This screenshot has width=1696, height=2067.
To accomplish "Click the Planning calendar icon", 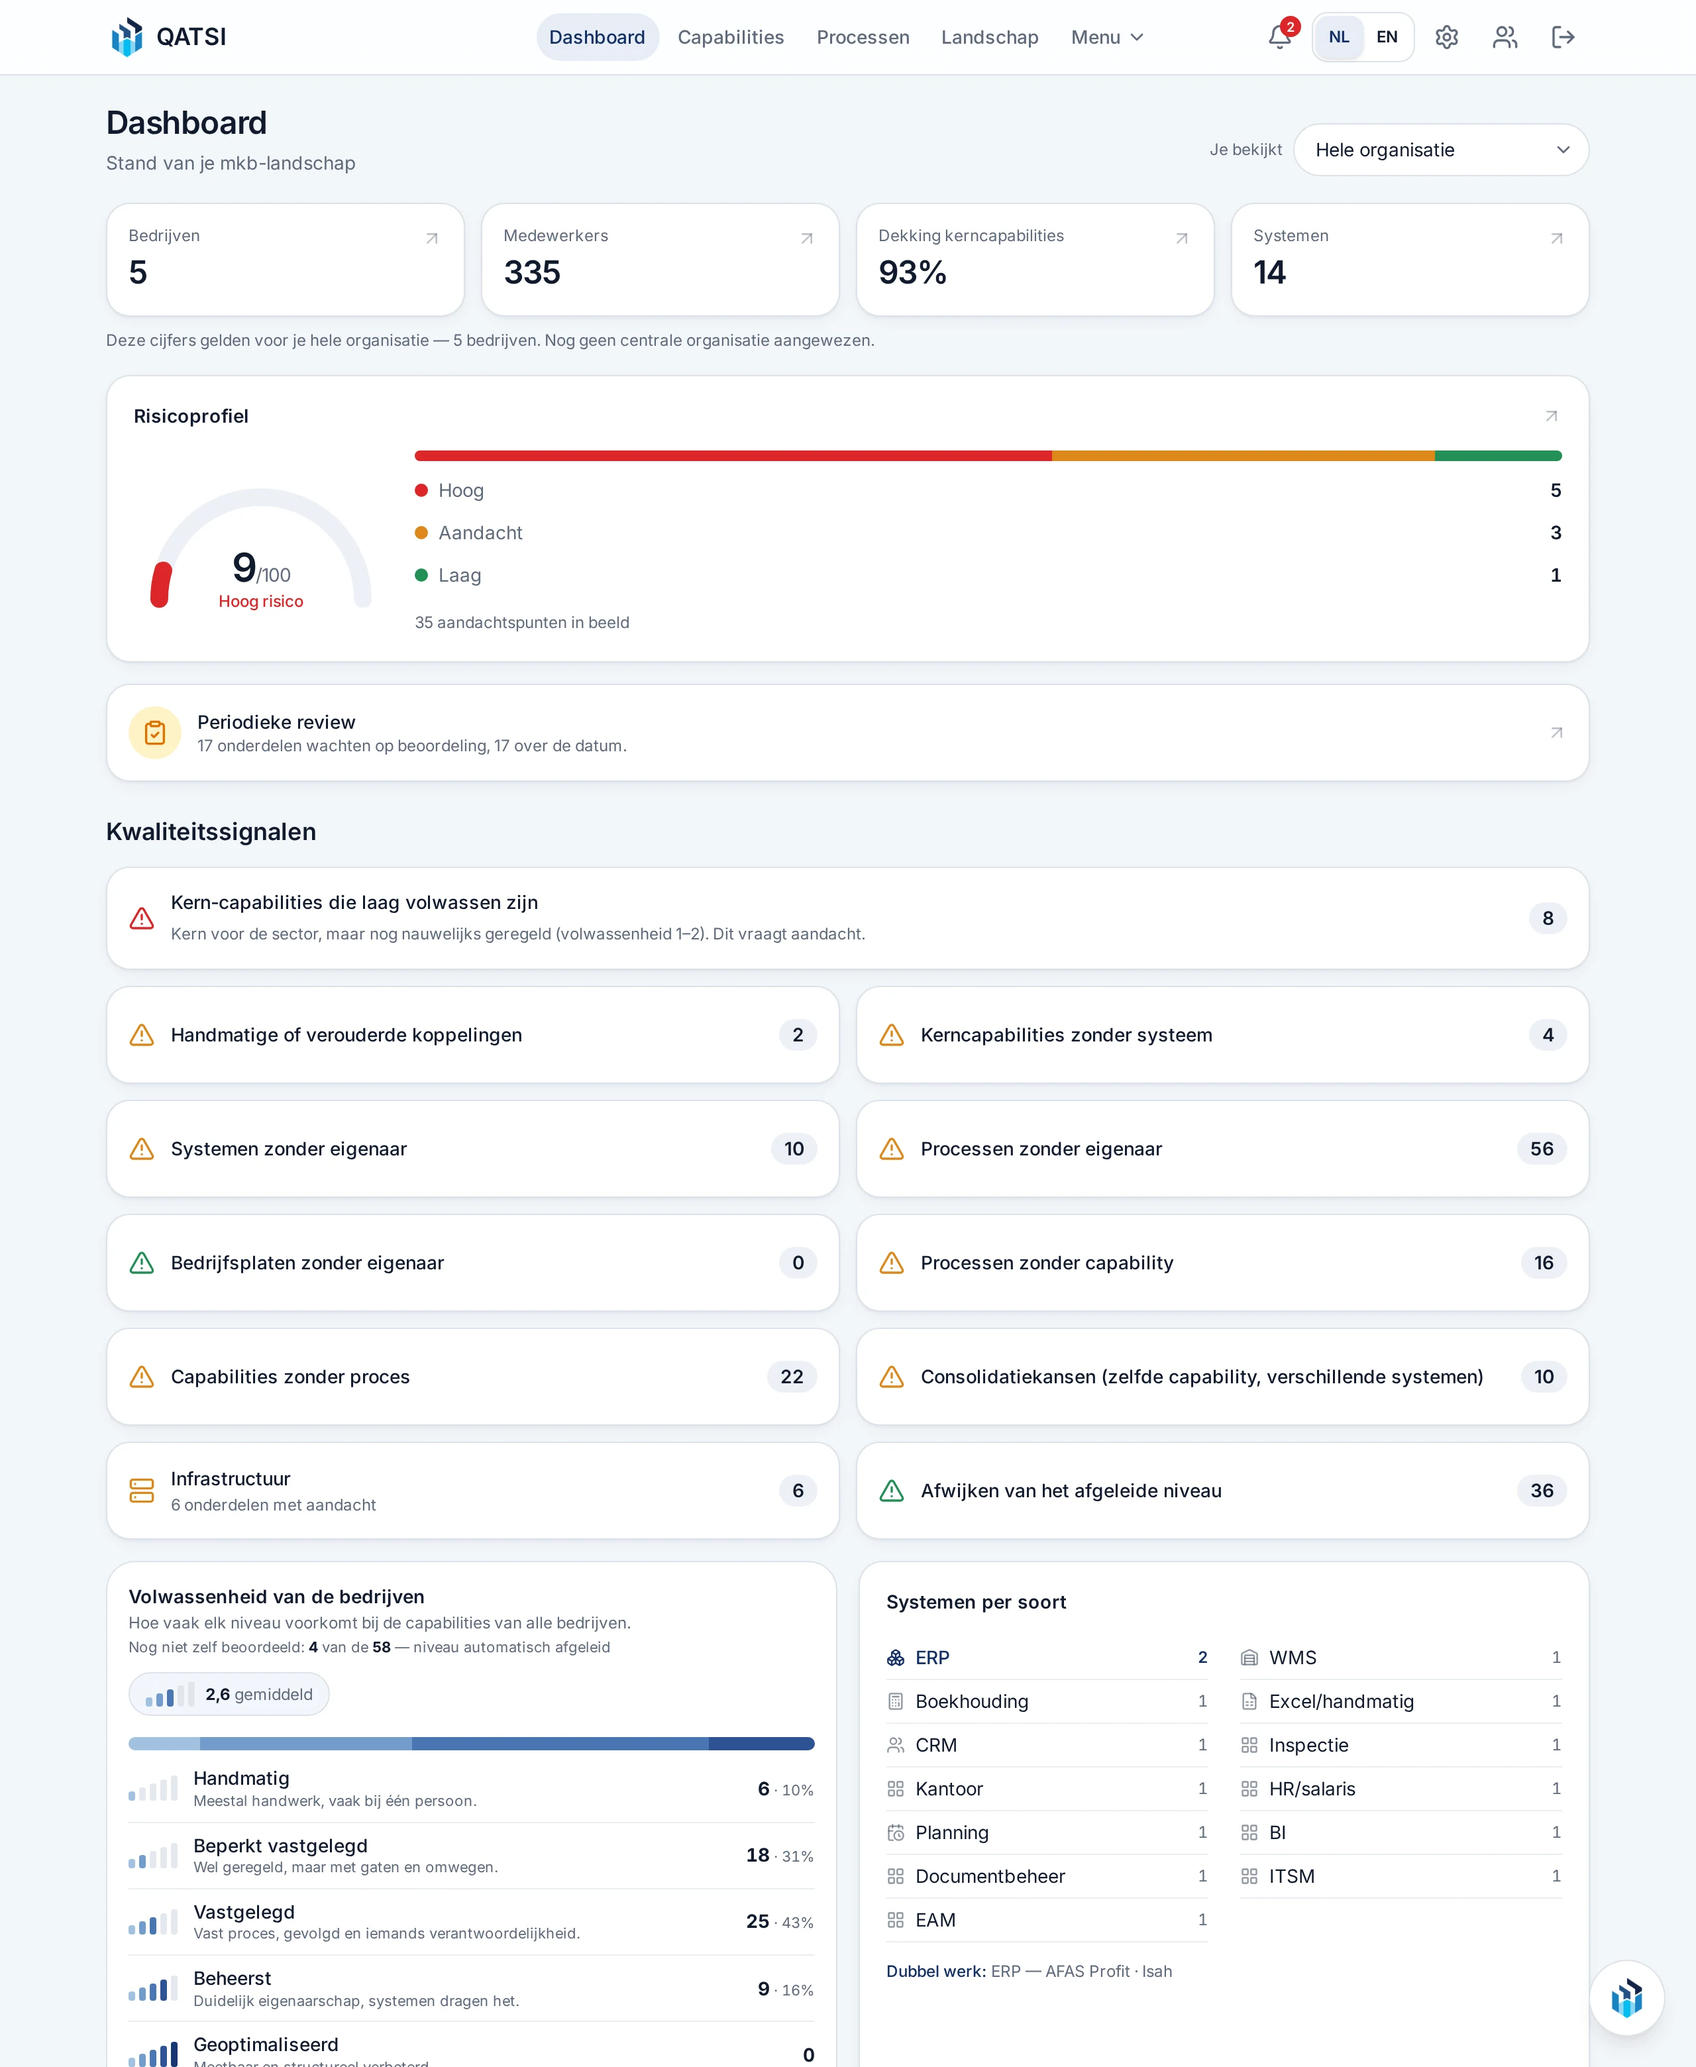I will 895,1832.
